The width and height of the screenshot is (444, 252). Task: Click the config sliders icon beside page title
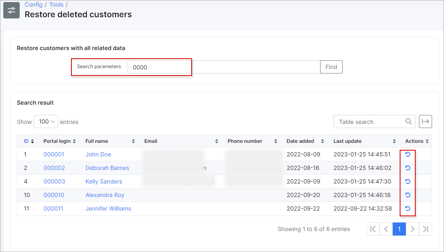point(11,10)
